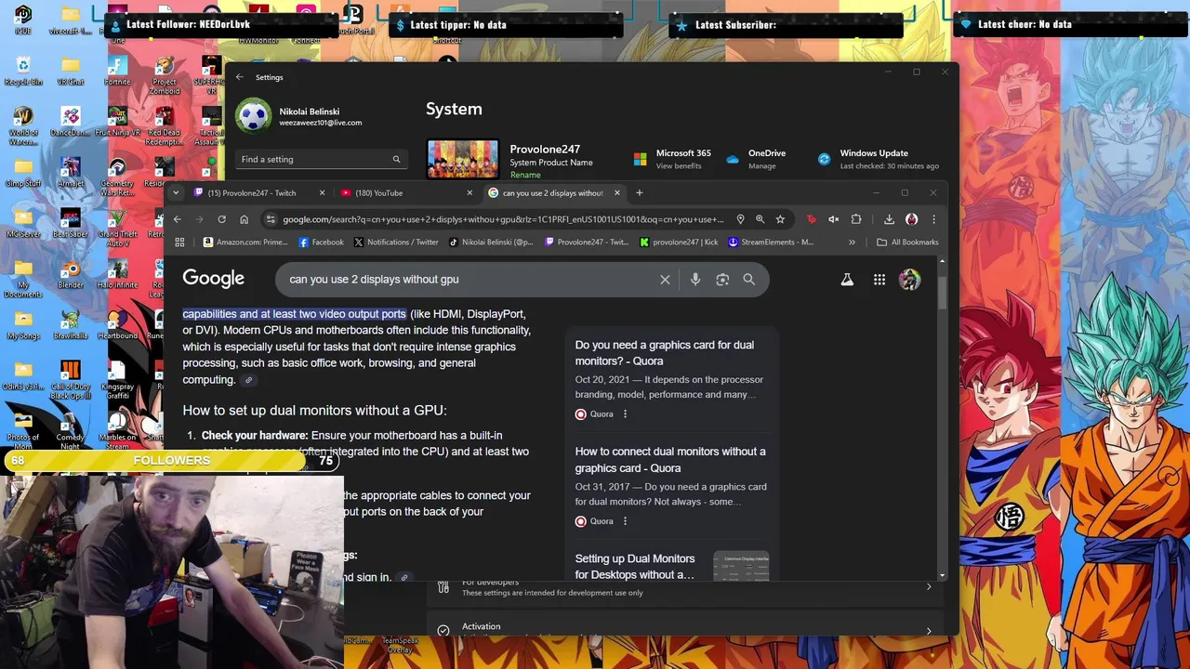Go back in the Settings window
The width and height of the screenshot is (1190, 669).
point(240,77)
